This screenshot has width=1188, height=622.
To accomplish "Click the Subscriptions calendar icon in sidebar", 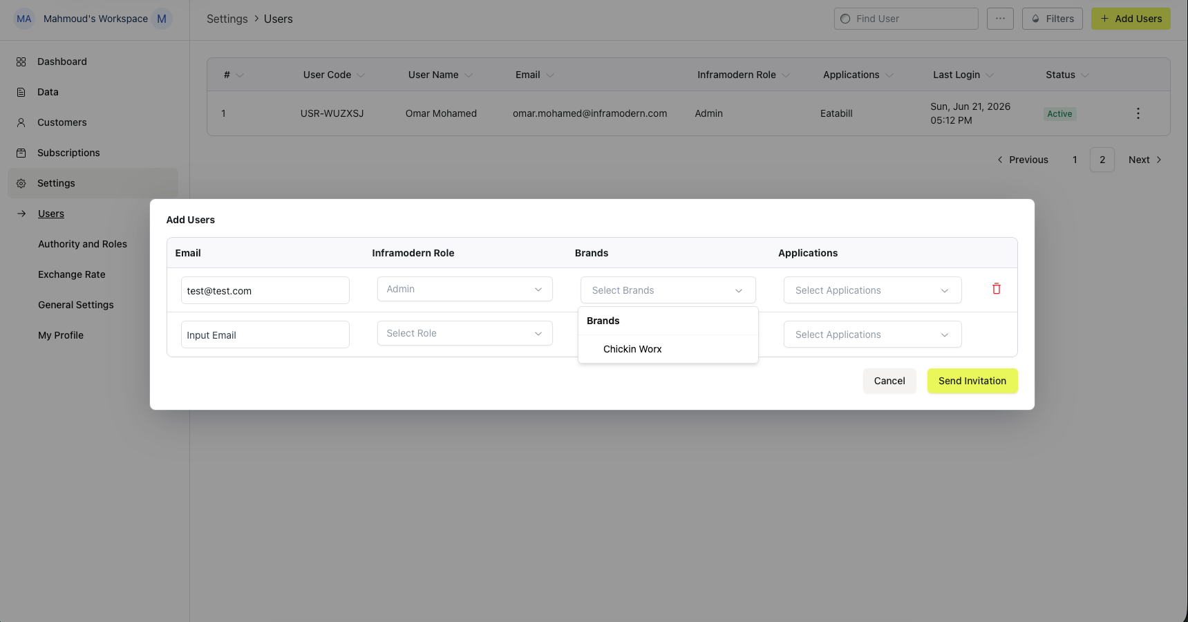I will point(21,153).
